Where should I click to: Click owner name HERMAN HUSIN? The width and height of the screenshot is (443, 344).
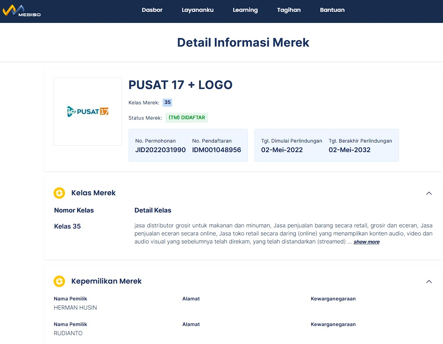75,308
